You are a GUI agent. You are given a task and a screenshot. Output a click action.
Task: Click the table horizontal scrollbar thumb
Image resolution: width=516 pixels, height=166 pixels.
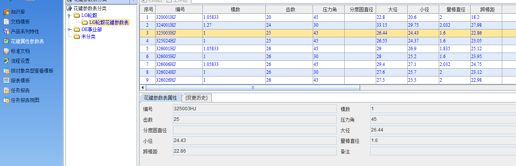pos(252,88)
